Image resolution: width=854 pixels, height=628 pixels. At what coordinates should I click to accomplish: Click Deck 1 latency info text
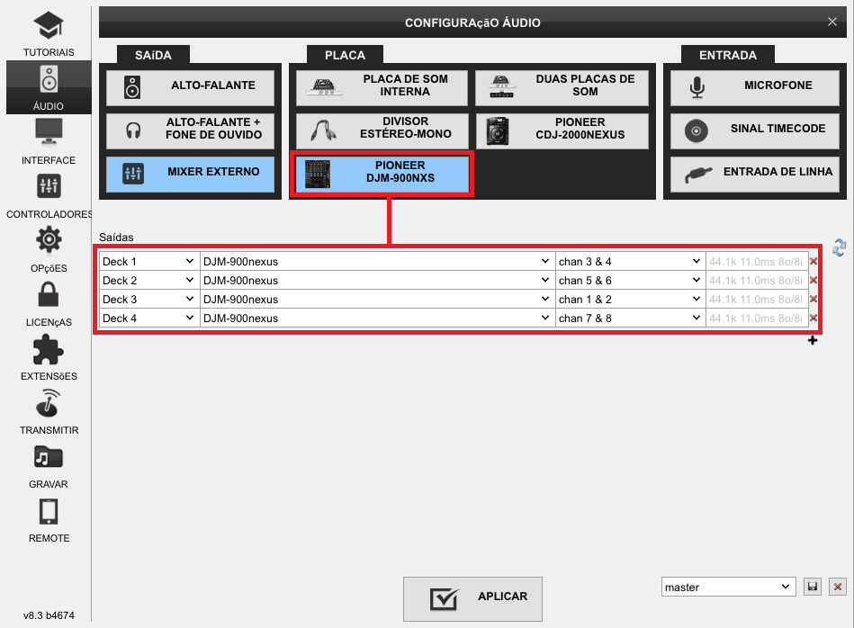755,262
